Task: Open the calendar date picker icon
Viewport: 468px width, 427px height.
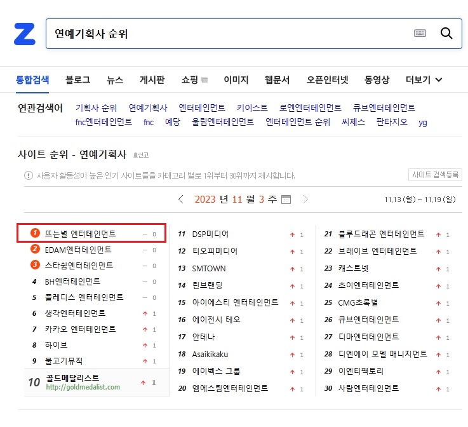Action: click(286, 199)
